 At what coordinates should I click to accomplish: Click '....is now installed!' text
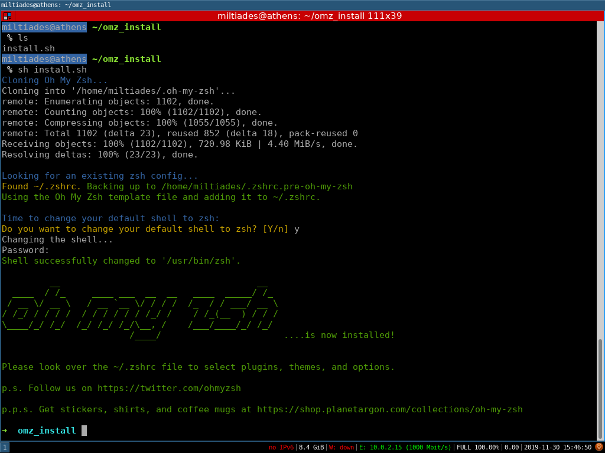[x=339, y=335]
